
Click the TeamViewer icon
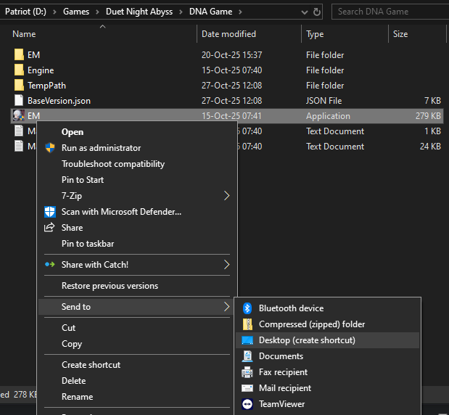pos(247,404)
